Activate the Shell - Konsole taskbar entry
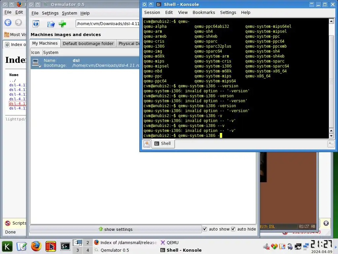Screen dimensions: 338x254 181,250
